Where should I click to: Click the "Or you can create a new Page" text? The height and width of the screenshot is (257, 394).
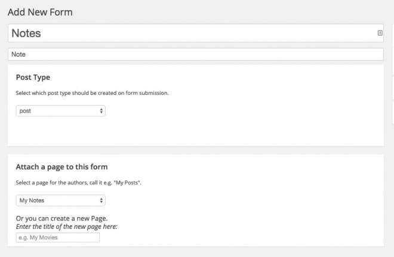[x=57, y=218]
